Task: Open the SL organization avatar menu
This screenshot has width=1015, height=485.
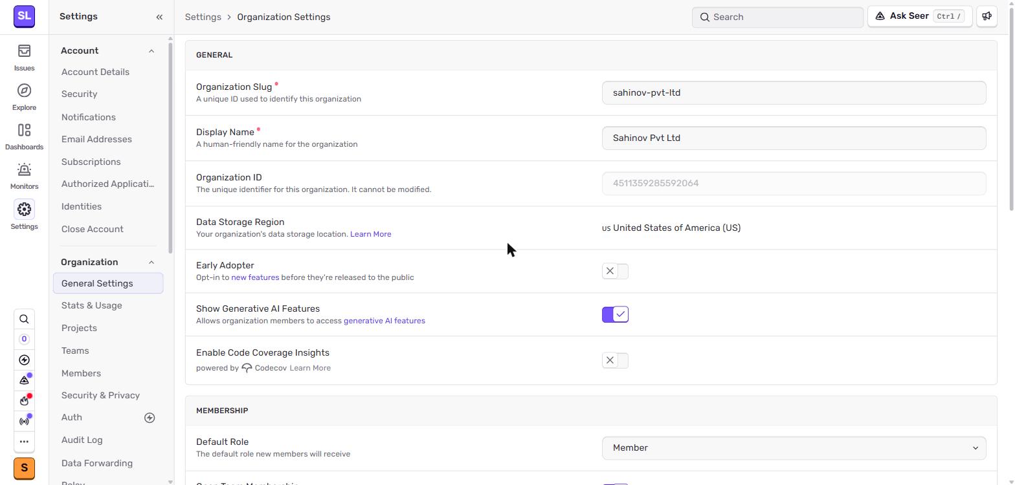Action: (x=24, y=16)
